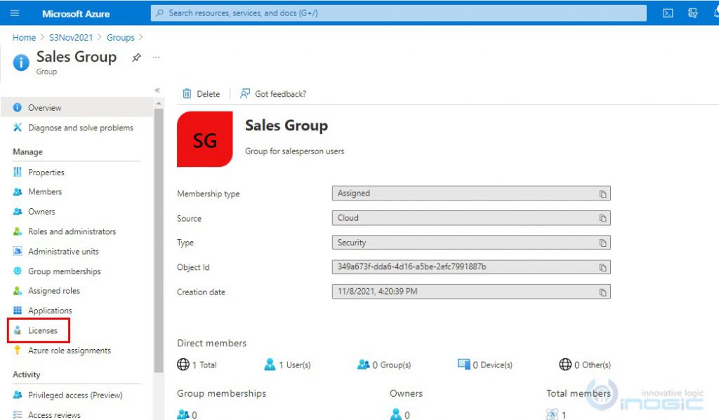Screen dimensions: 719x420
Task: Go to Home via the breadcrumb
Action: coord(24,37)
